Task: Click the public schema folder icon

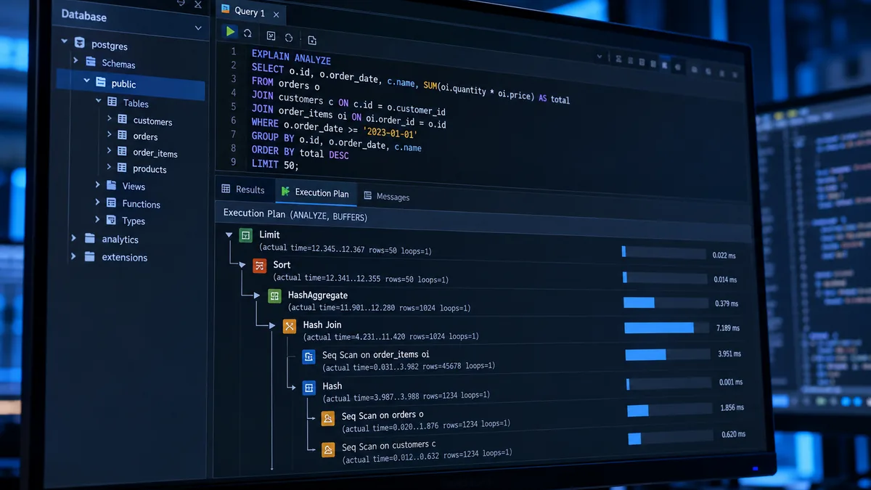Action: tap(99, 83)
